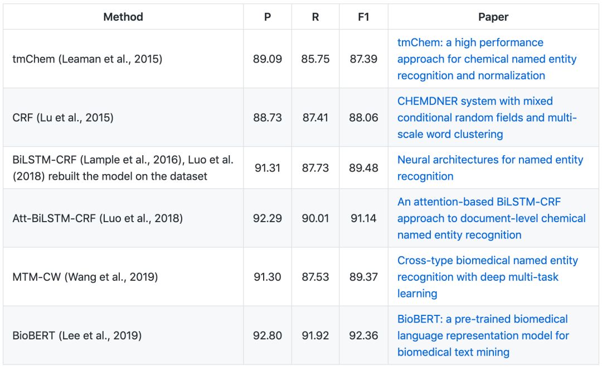Click the Paper column header
The width and height of the screenshot is (602, 369).
click(x=493, y=17)
